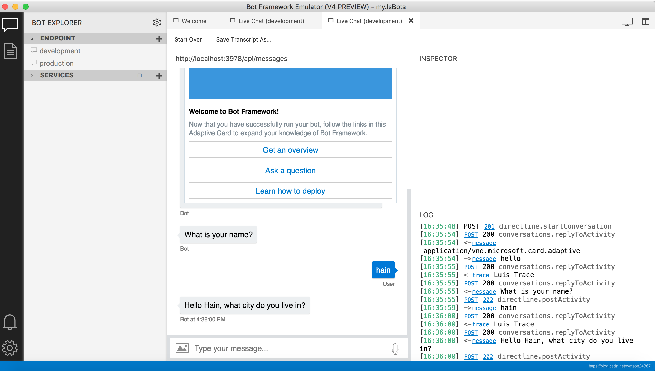Collapse the ENDPOINT section
655x371 pixels.
click(32, 39)
